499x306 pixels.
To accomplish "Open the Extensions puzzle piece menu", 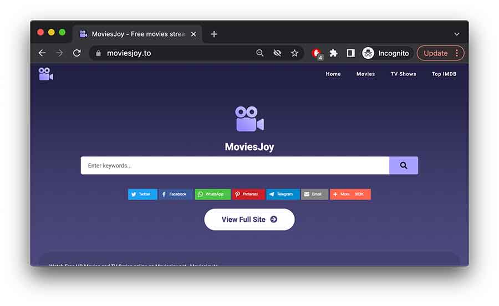I will coord(333,53).
